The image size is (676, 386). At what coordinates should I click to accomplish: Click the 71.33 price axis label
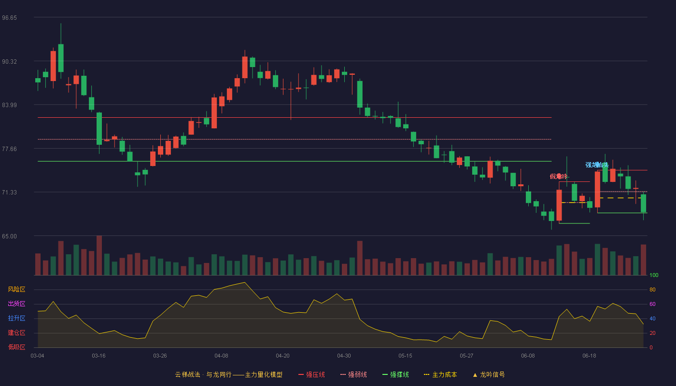9,192
